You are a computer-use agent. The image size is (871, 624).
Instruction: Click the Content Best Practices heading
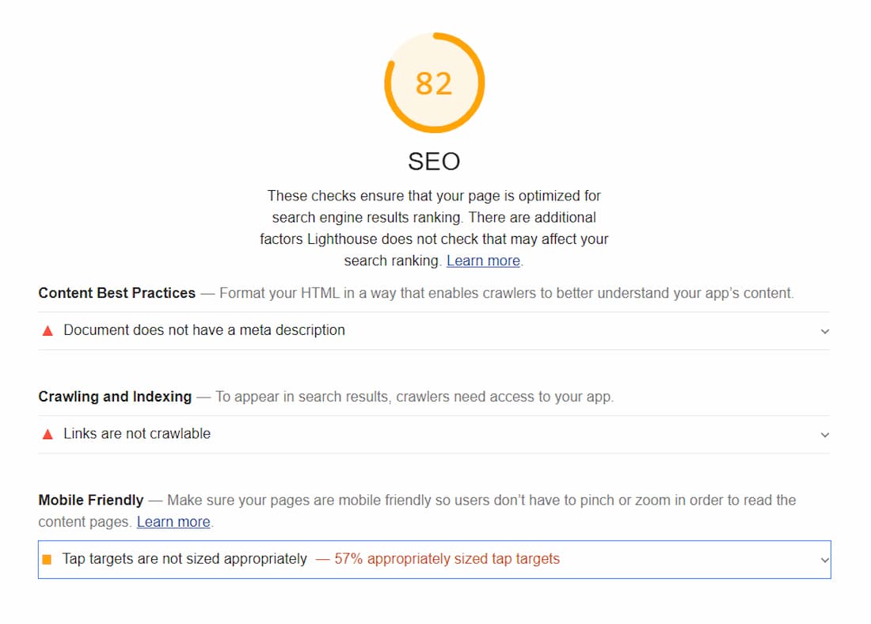[117, 293]
